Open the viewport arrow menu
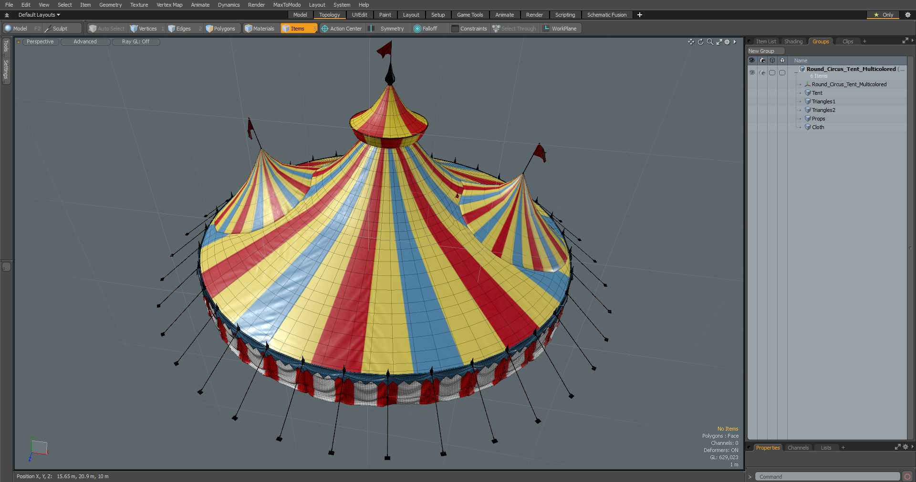Image resolution: width=916 pixels, height=482 pixels. tap(735, 42)
